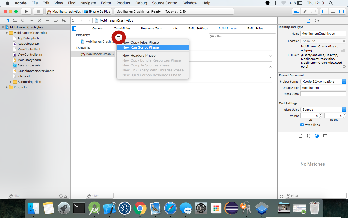The image size is (348, 218).
Task: Open the Debug navigator icon
Action: [x=48, y=20]
